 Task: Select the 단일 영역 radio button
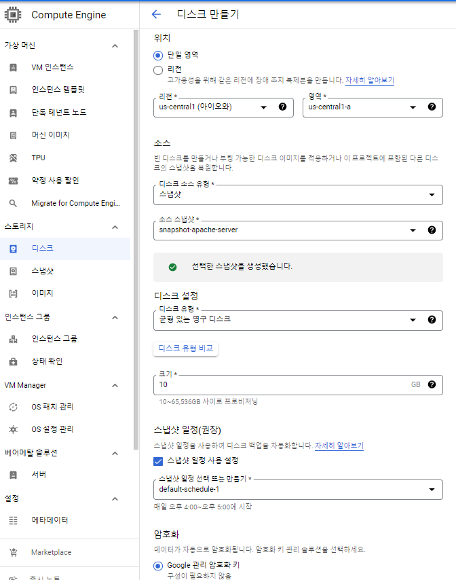pyautogui.click(x=158, y=56)
